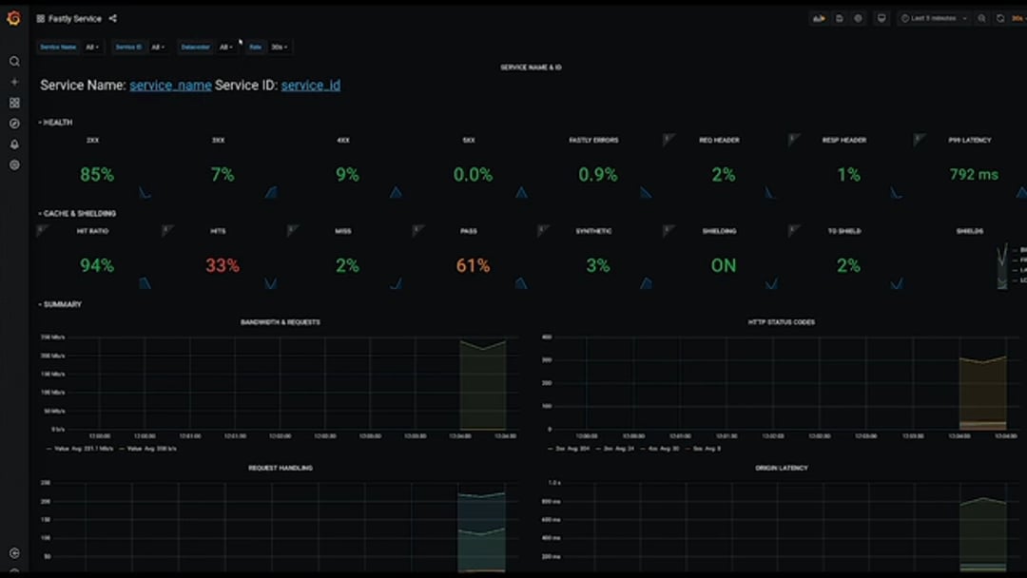Open the Dashboards grid icon in sidebar
Screen dimensions: 1027x578
(x=14, y=103)
